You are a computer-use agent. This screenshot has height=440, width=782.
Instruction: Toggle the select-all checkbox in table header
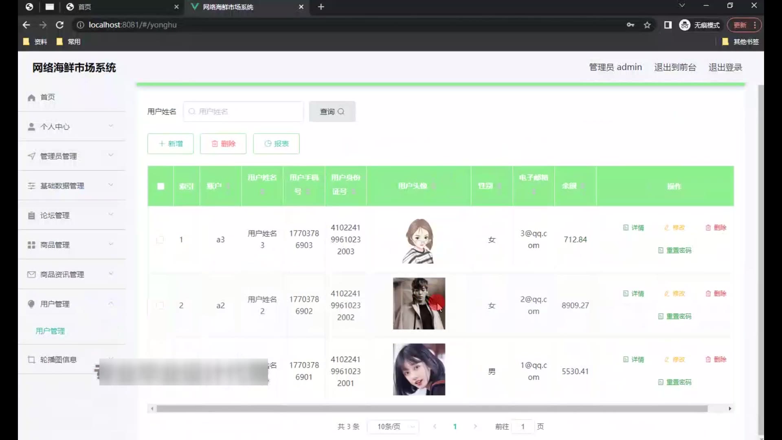tap(161, 186)
